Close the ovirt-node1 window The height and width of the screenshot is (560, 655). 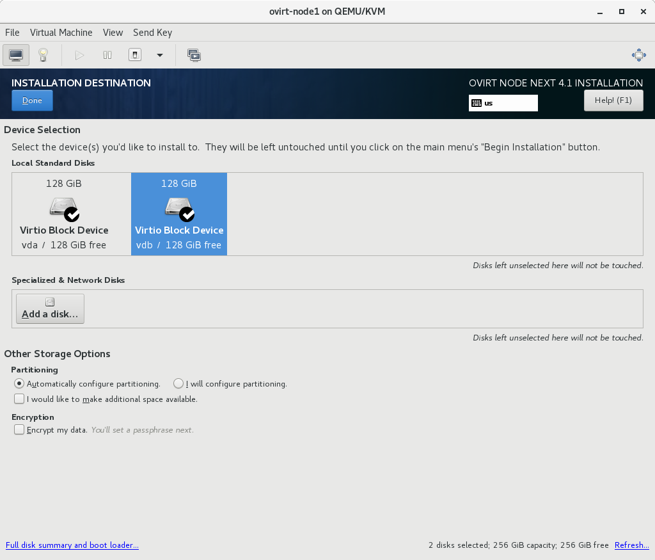click(643, 12)
